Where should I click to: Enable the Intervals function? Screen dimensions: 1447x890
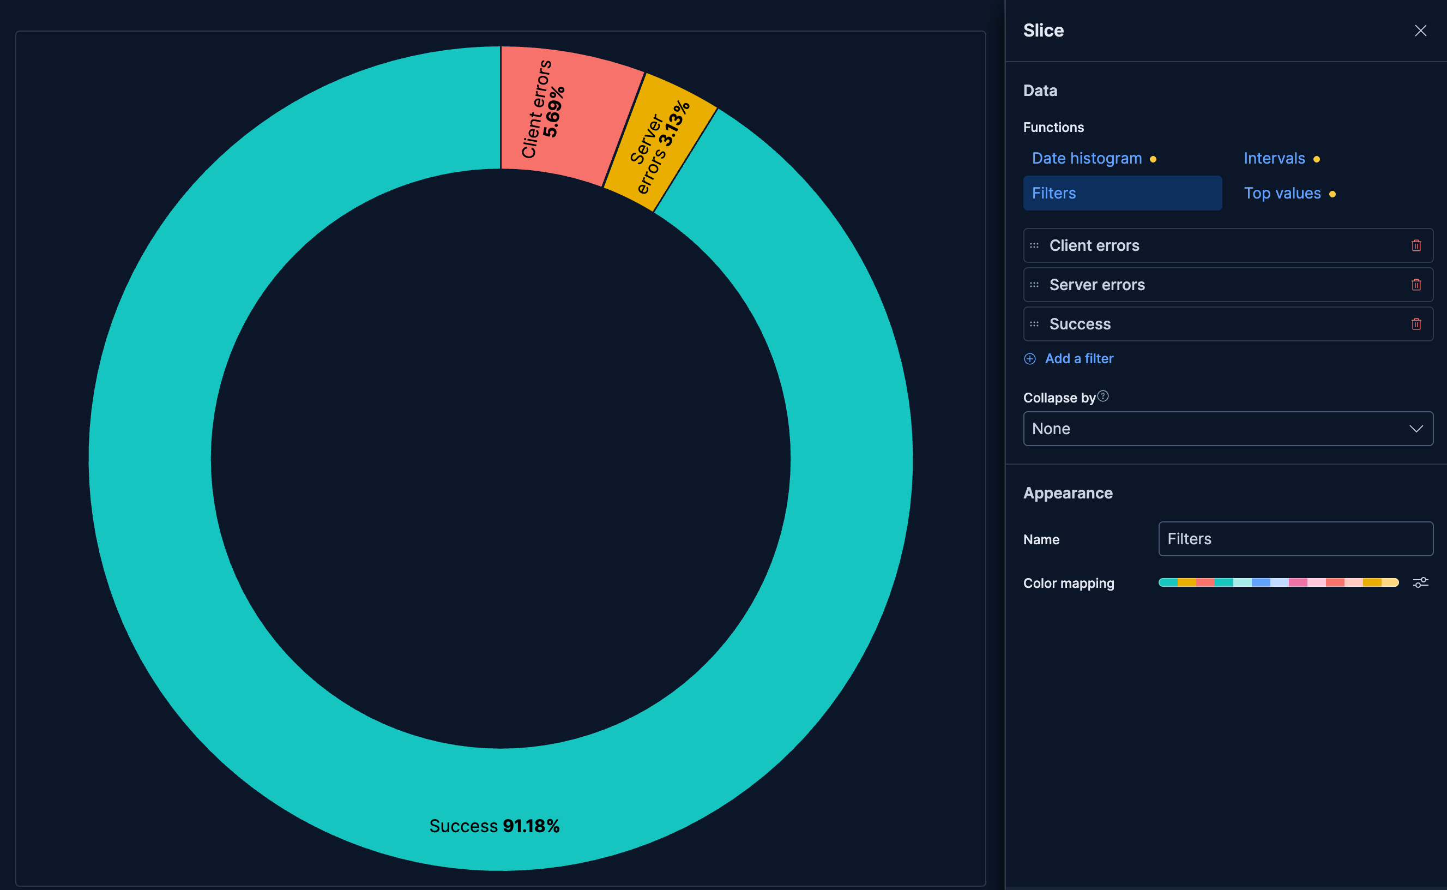(1274, 158)
